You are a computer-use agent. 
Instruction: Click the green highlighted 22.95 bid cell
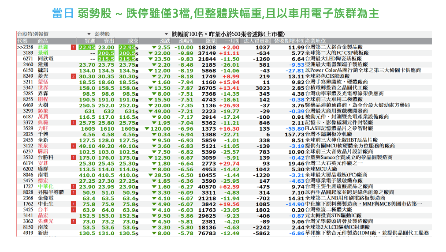tap(87, 47)
